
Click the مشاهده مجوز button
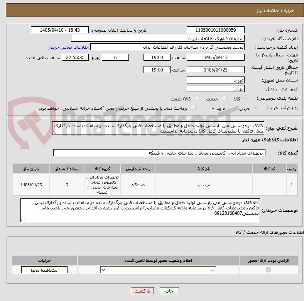(x=44, y=270)
